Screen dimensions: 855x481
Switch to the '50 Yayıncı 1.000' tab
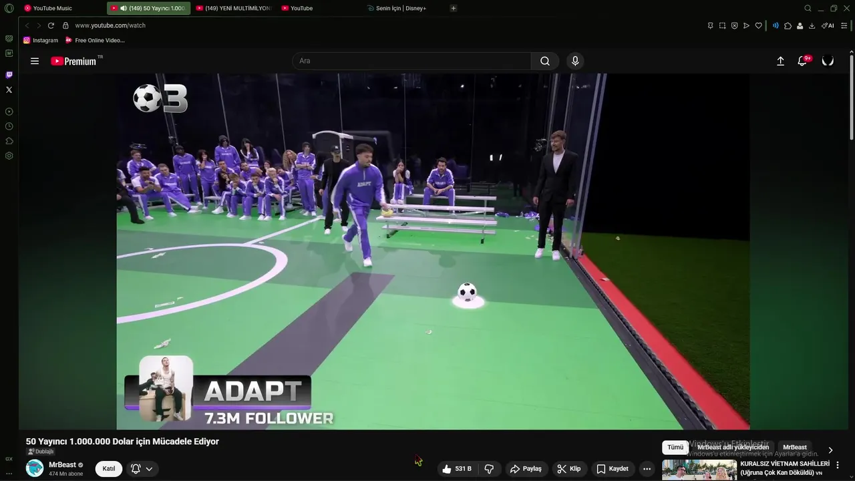[x=148, y=8]
